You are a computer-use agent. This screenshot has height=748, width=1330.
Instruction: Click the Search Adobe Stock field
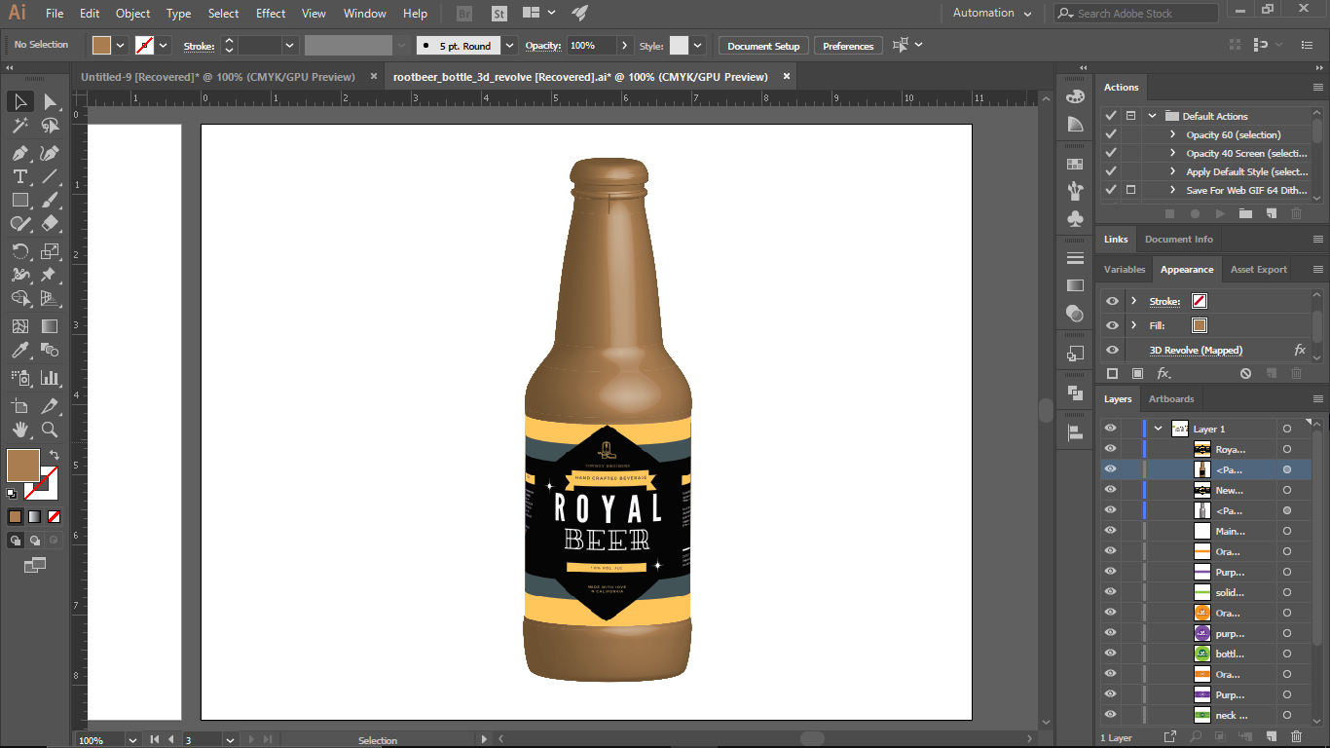(x=1135, y=14)
